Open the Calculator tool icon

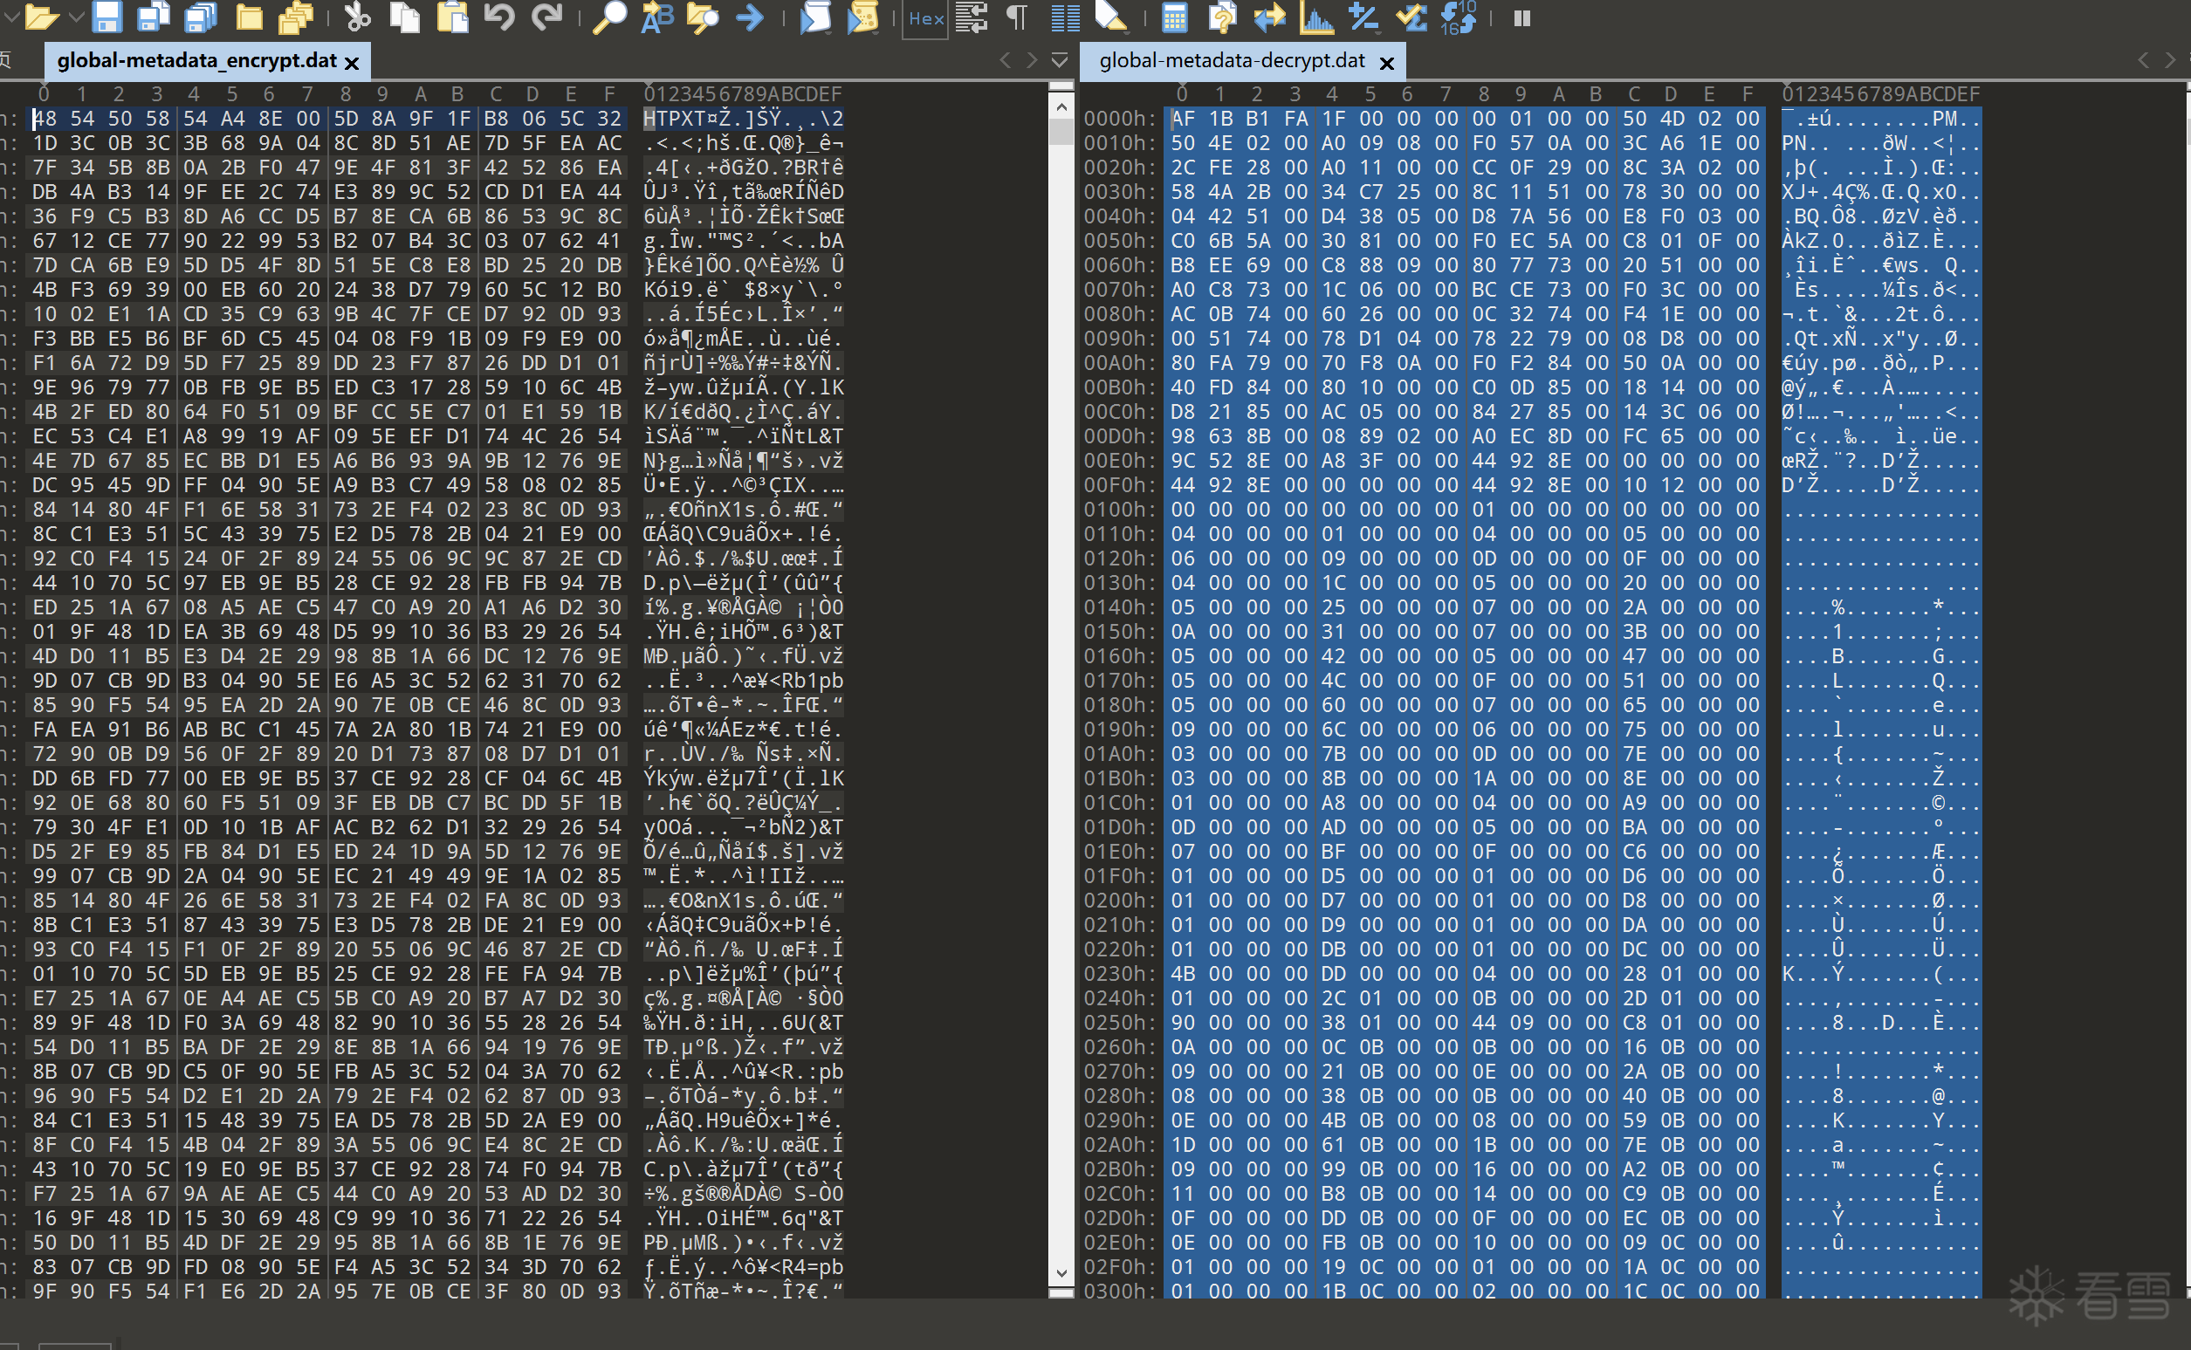pos(1175,16)
